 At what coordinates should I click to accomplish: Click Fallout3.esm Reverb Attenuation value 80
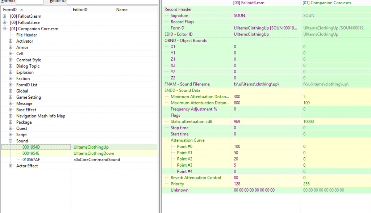236,178
